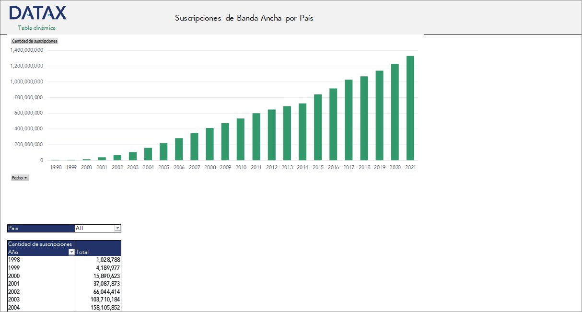Screen dimensions: 582x312
Task: Click the value 158,105,852 for 2004
Action: tap(98, 308)
